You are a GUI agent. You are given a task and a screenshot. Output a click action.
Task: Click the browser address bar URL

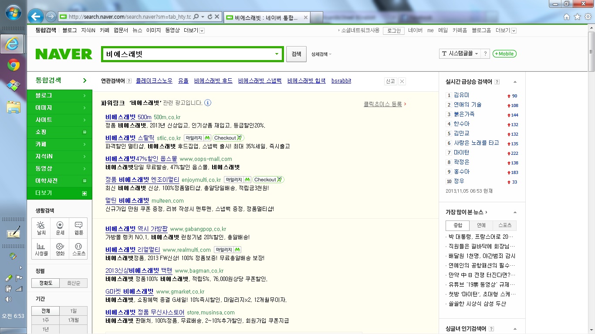coord(129,17)
